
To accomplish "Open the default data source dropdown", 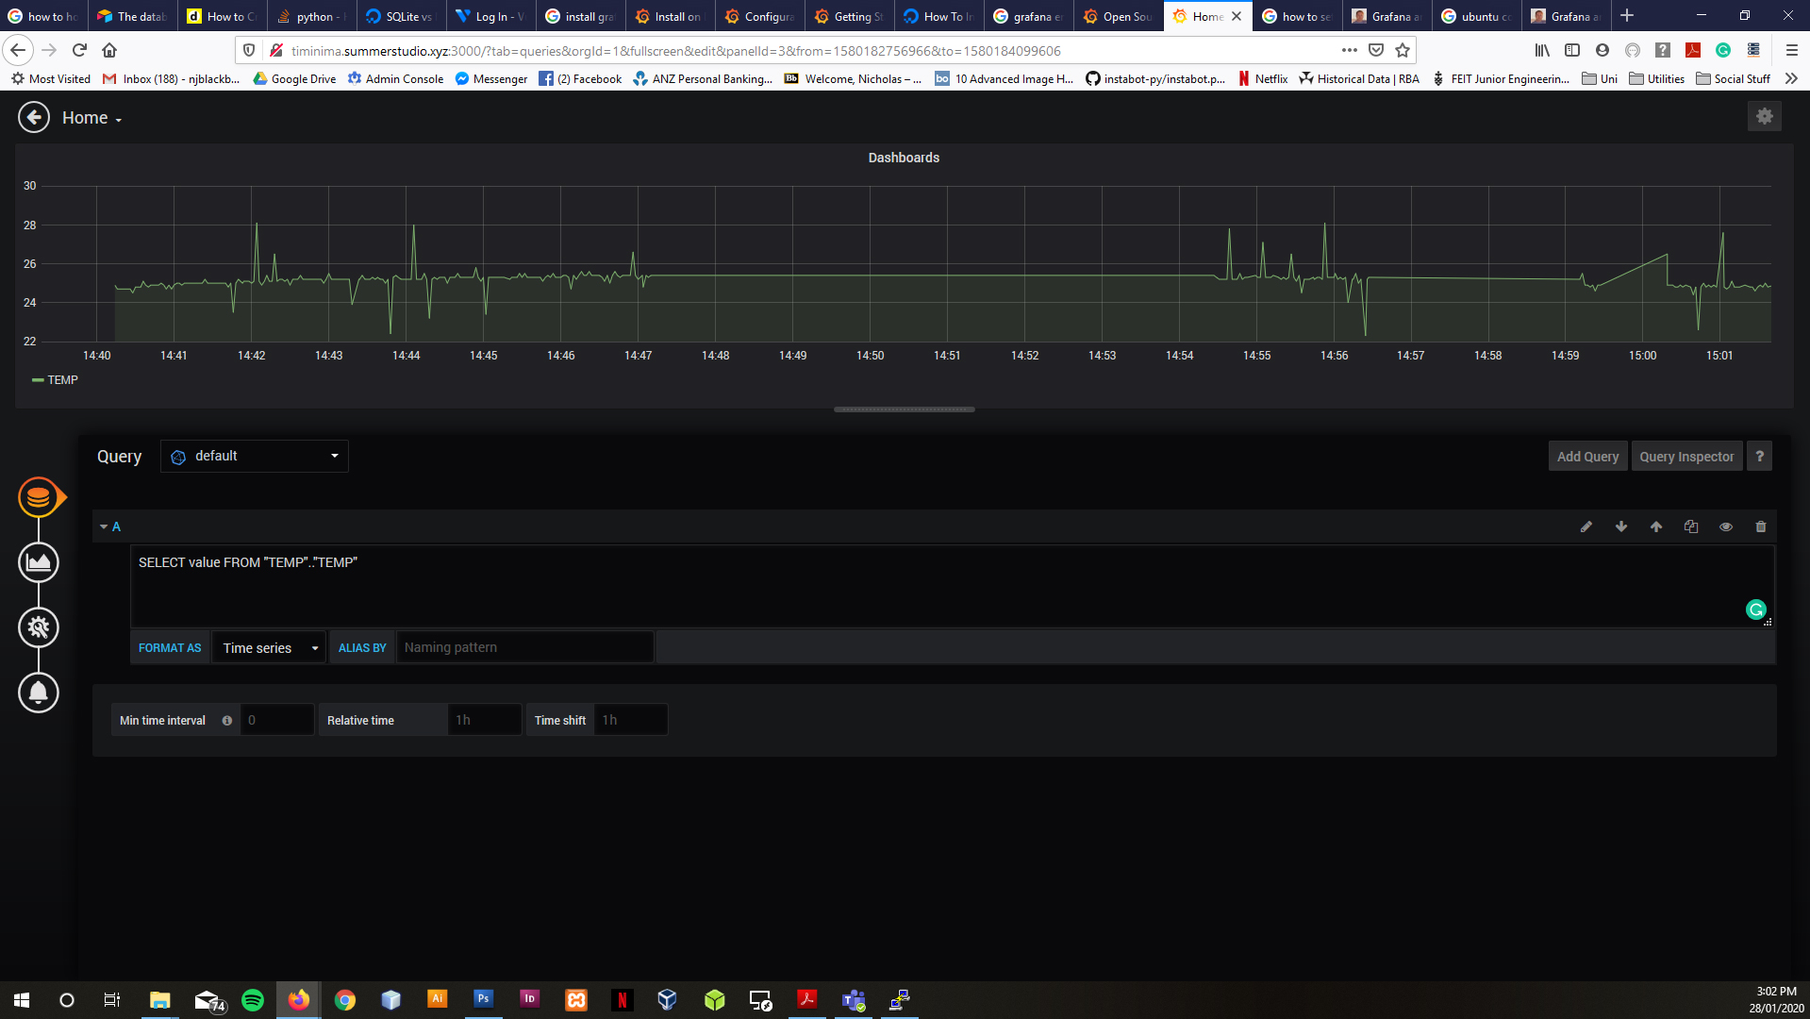I will tap(255, 457).
